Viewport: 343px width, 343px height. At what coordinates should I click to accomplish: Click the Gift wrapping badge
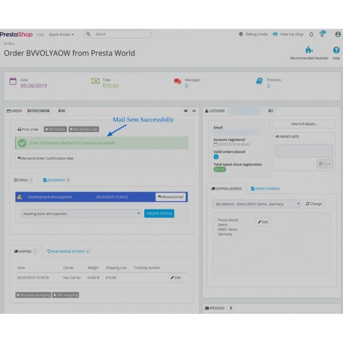click(x=66, y=295)
